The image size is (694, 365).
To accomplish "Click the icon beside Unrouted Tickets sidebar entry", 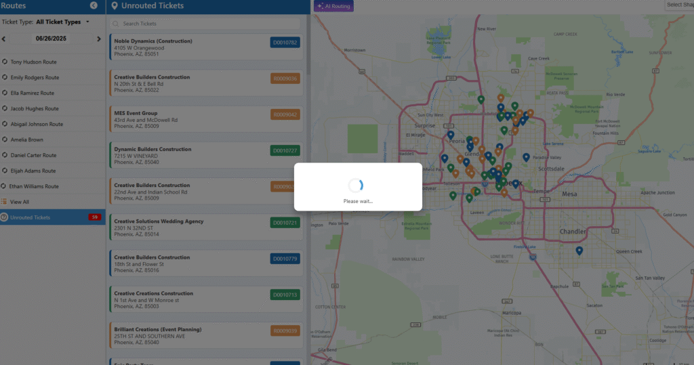I will pyautogui.click(x=4, y=217).
